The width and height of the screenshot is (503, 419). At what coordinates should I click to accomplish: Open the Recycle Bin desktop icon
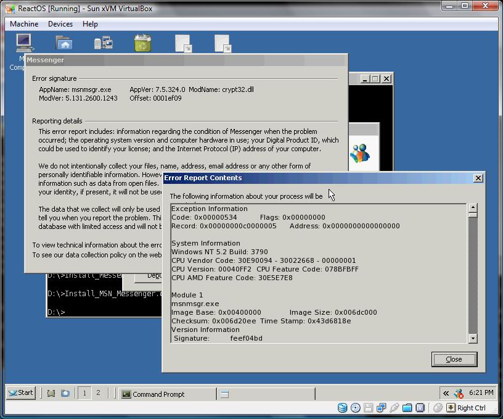coord(142,43)
